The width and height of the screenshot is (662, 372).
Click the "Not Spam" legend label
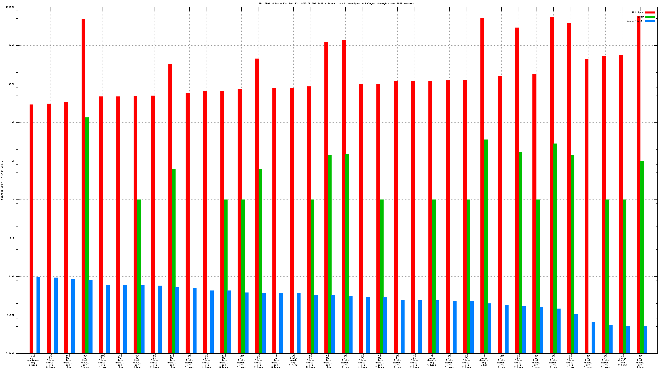(x=638, y=12)
